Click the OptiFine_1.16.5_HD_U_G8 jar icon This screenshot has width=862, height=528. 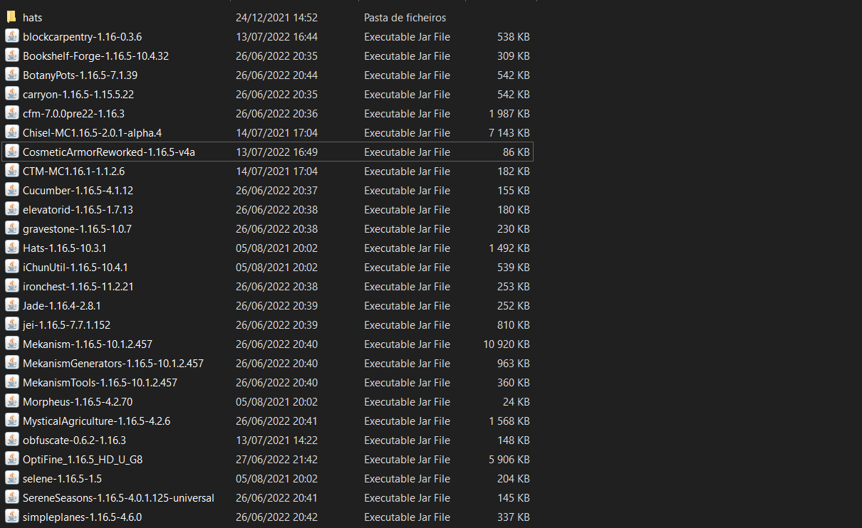pyautogui.click(x=11, y=459)
